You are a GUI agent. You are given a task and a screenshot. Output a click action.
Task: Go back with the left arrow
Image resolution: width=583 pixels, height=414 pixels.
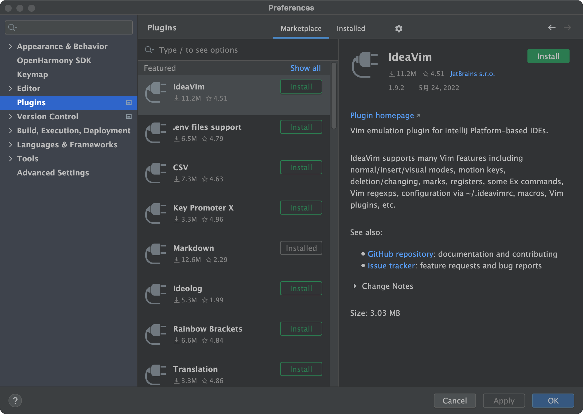(x=552, y=27)
